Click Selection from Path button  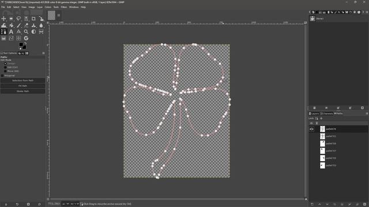coord(23,80)
